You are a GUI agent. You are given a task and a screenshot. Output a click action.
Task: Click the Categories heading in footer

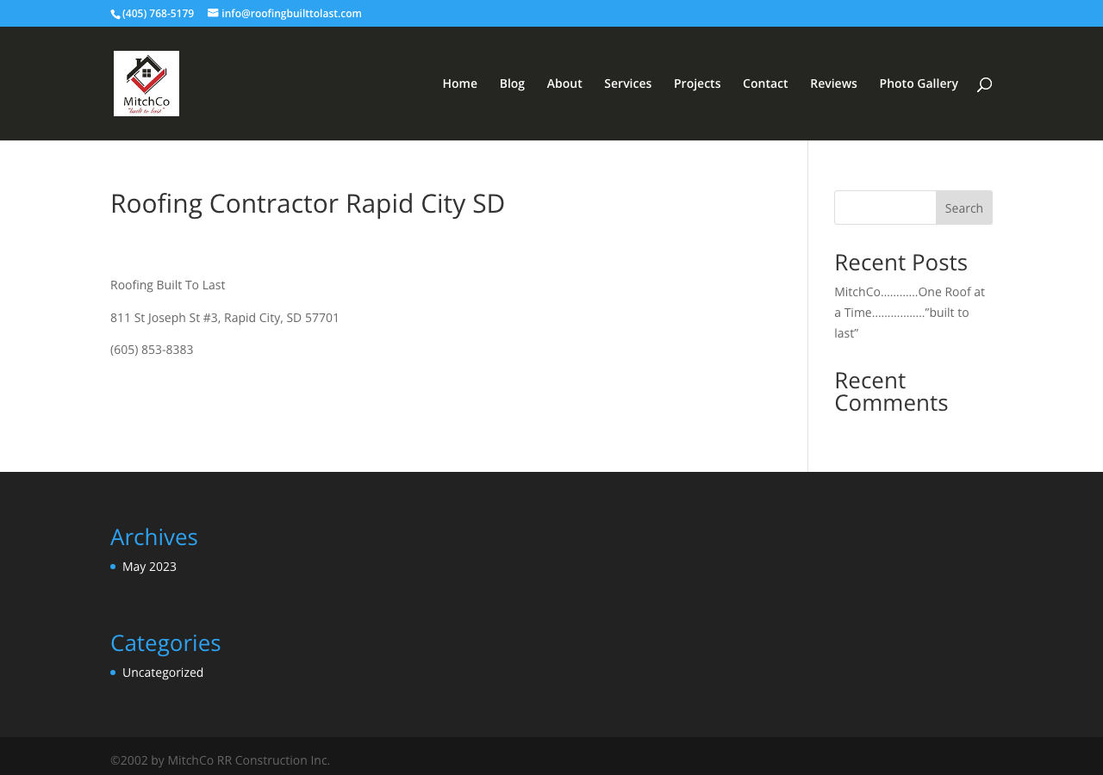tap(165, 642)
